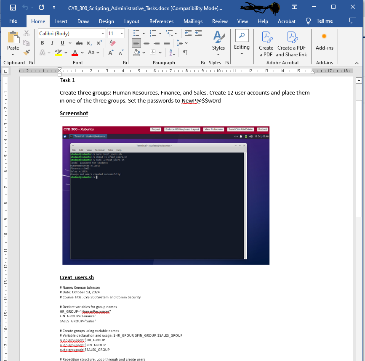The image size is (365, 361).
Task: Click the Text Effects letter A icon
Action: [x=43, y=53]
